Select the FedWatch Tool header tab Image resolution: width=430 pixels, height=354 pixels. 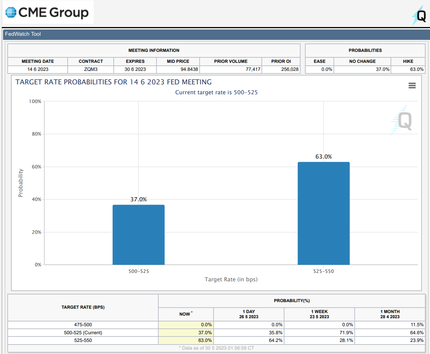(x=23, y=34)
